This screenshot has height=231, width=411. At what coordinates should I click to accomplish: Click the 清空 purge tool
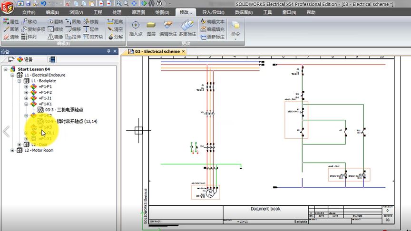pyautogui.click(x=115, y=29)
